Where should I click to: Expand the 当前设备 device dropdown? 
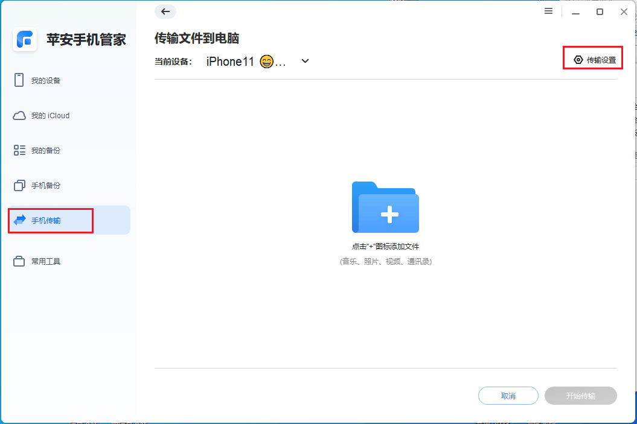tap(305, 61)
